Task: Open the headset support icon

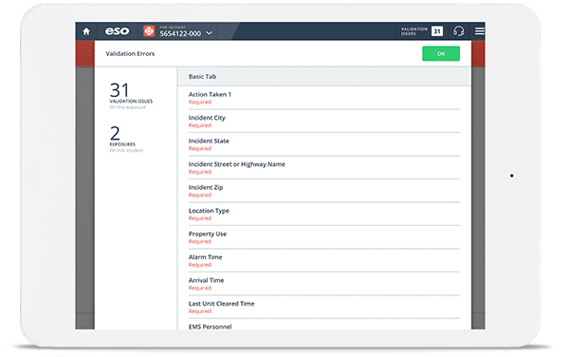Action: pos(458,31)
